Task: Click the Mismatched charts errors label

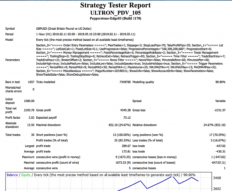Action: [13, 89]
